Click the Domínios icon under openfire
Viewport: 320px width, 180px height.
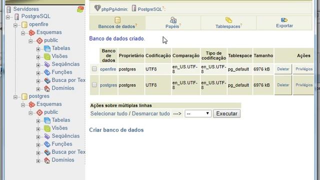(x=47, y=88)
